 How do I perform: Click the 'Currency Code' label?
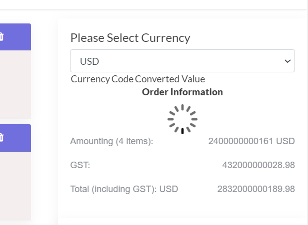102,79
